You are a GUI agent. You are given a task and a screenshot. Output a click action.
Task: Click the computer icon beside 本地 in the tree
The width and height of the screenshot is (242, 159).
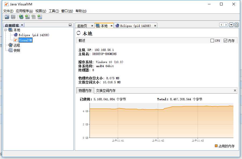tap(10, 30)
